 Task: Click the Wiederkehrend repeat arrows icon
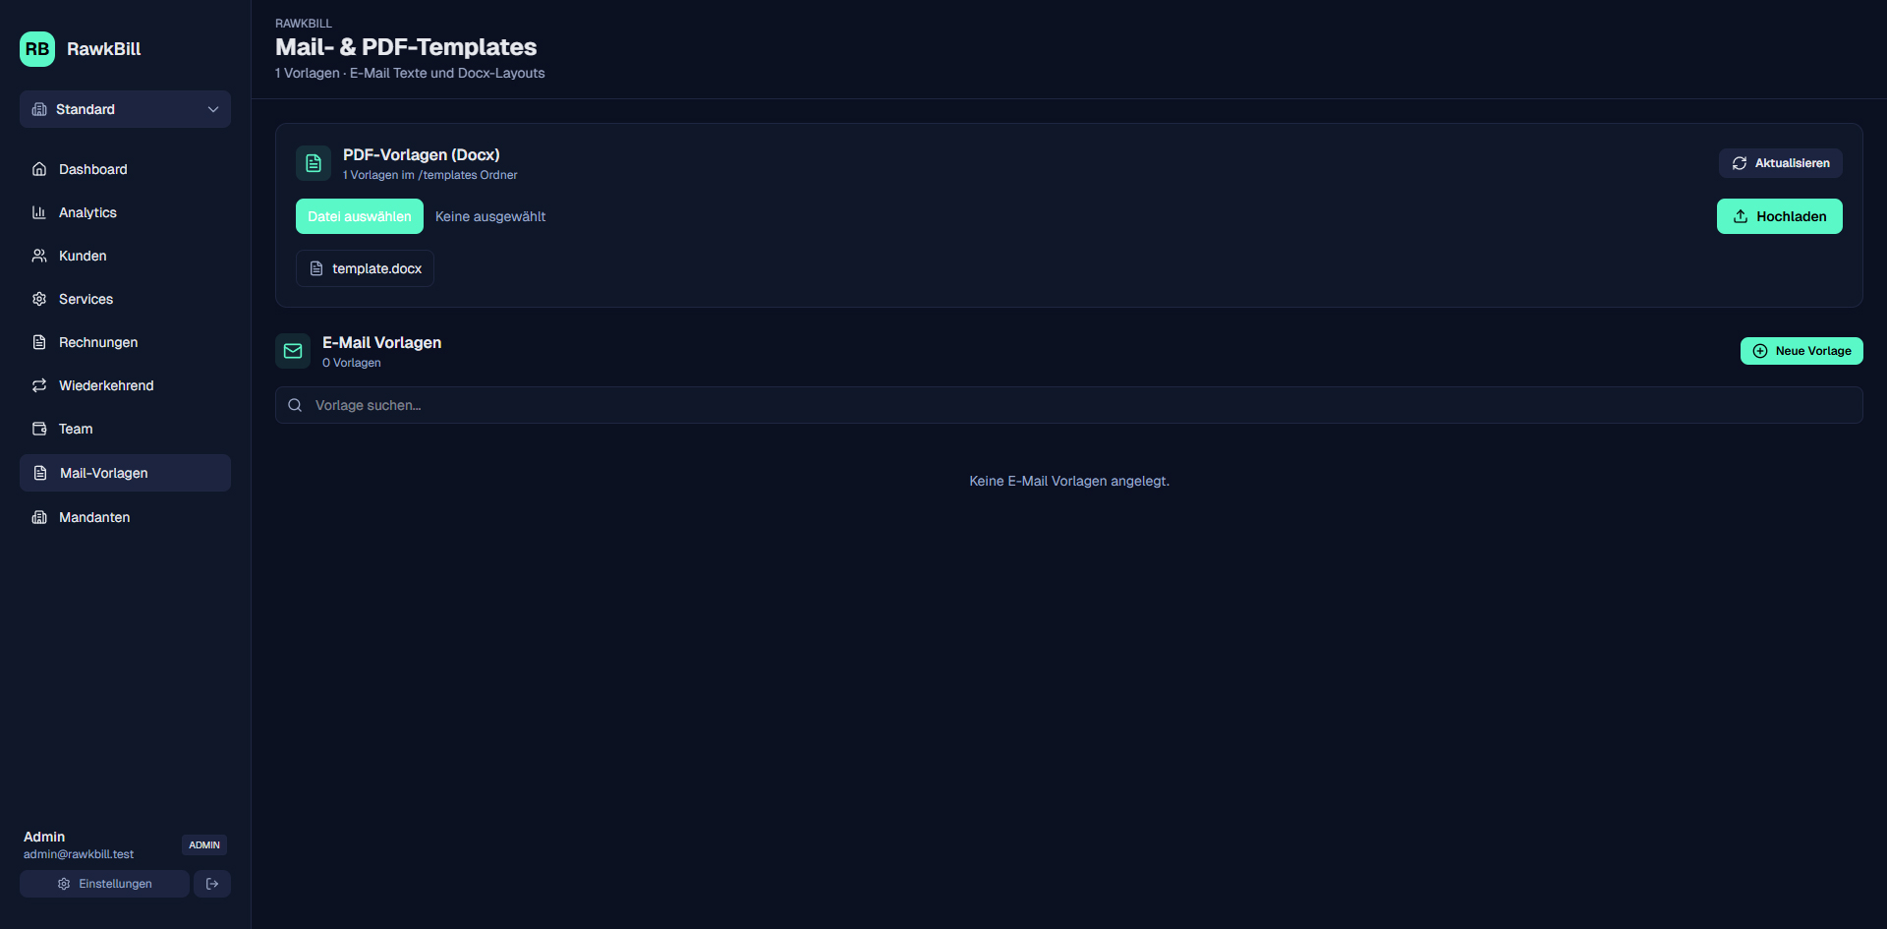39,385
